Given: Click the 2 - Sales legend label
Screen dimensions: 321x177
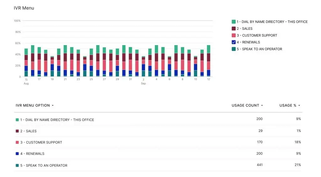Looking at the screenshot, I should [x=245, y=29].
